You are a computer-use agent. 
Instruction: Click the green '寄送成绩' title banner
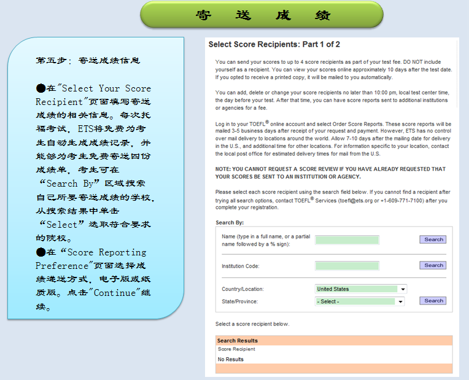[262, 15]
